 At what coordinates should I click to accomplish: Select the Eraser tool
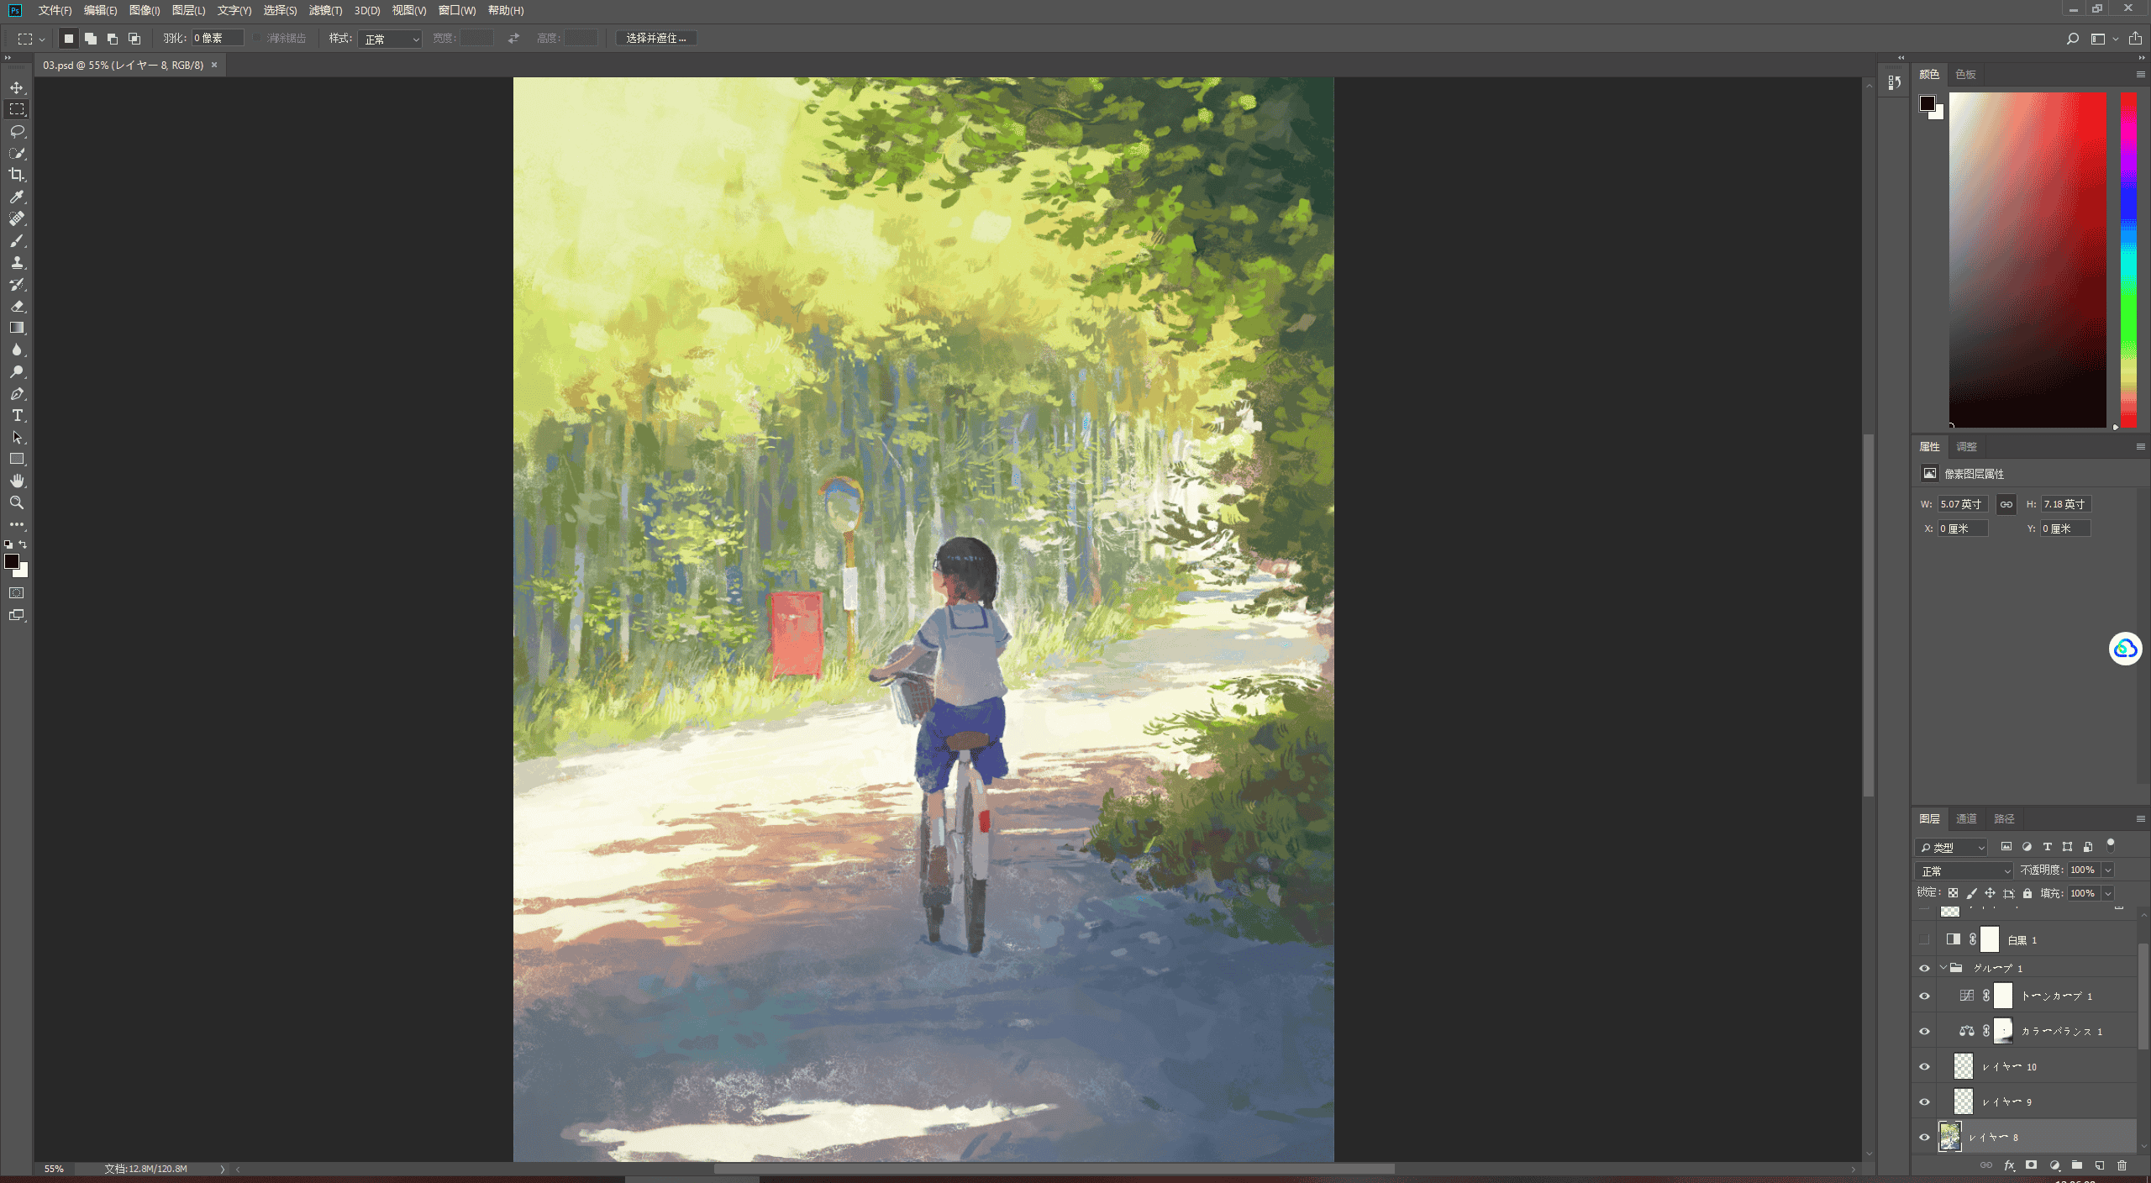coord(17,306)
